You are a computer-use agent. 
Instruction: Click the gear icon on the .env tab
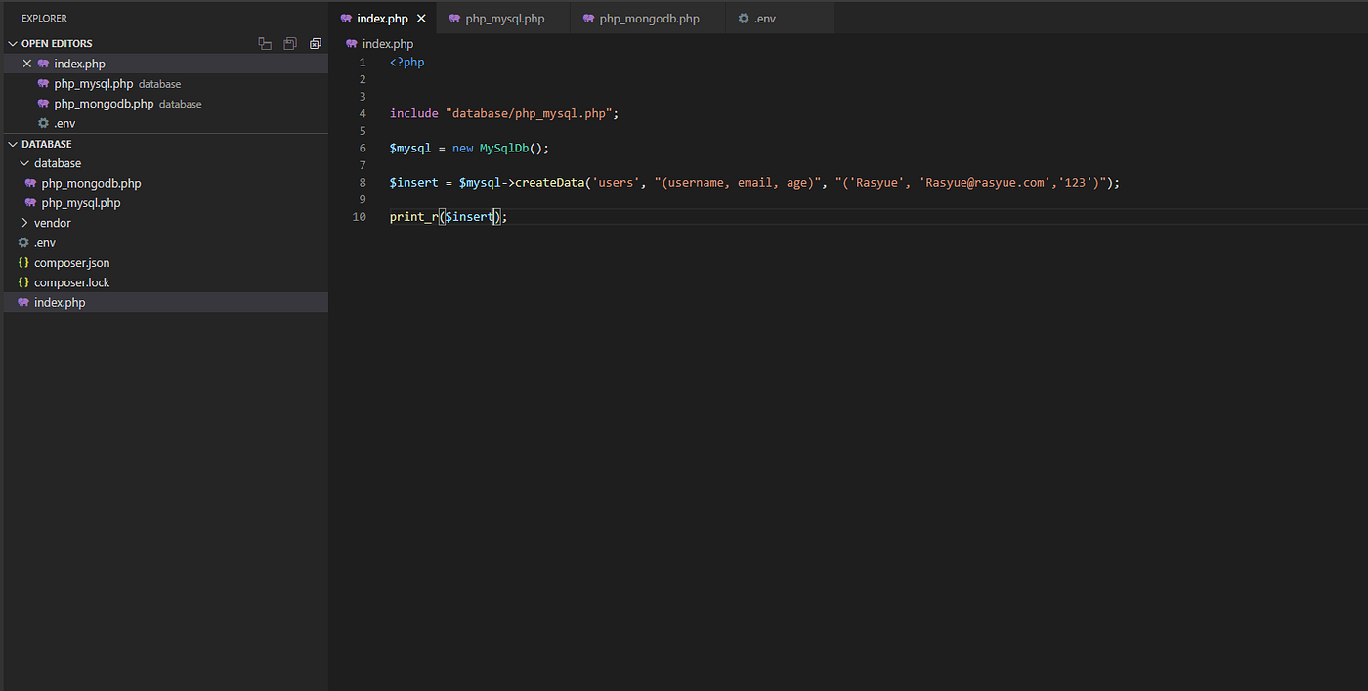click(x=744, y=19)
